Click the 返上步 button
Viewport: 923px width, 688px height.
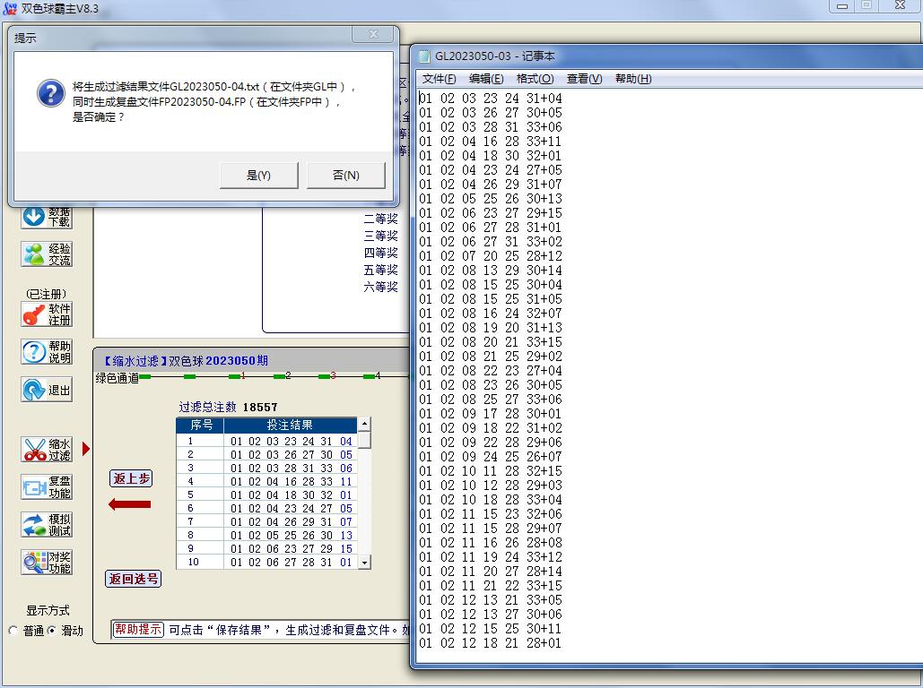point(131,478)
